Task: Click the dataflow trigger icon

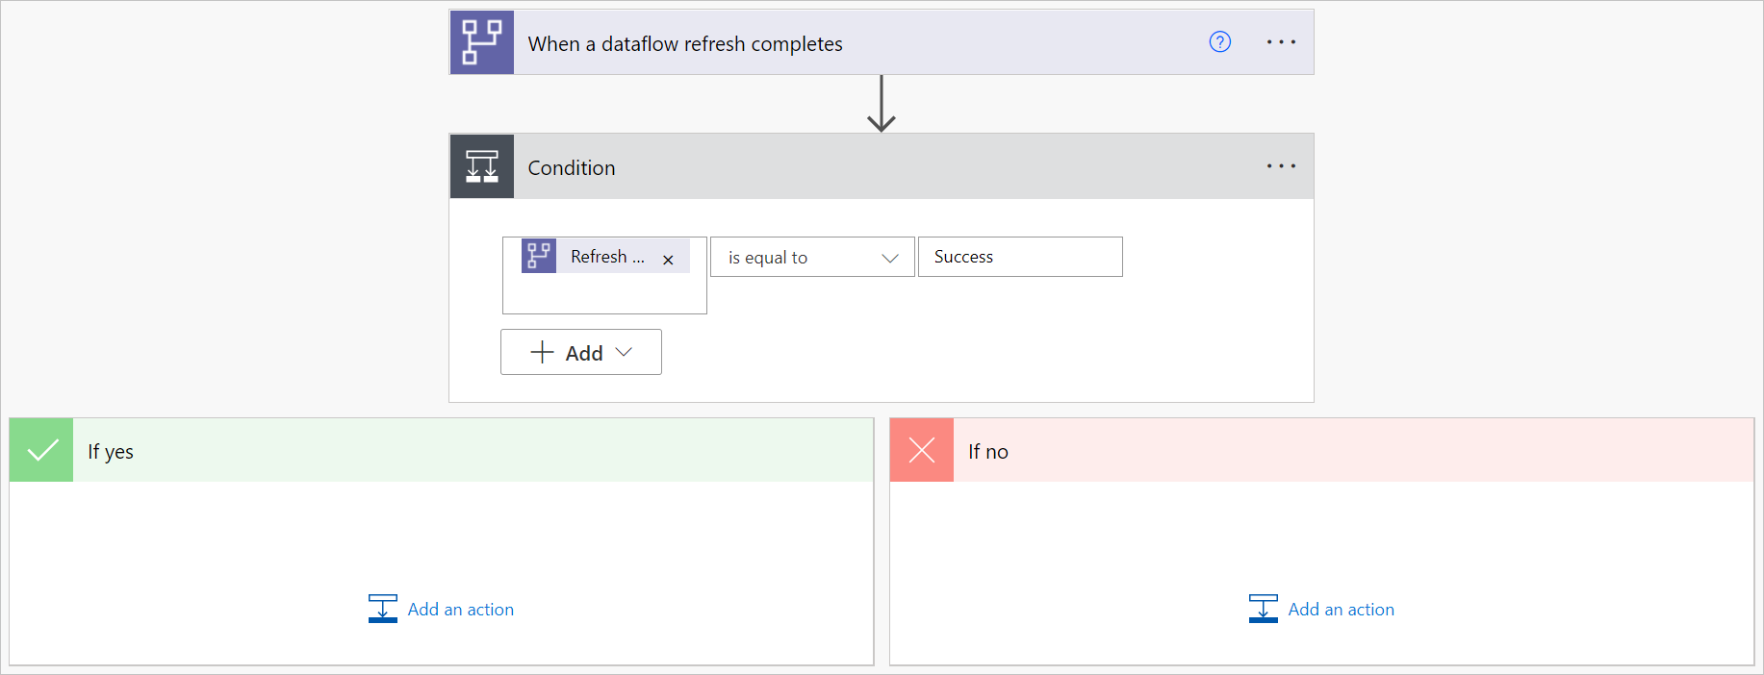Action: [482, 42]
